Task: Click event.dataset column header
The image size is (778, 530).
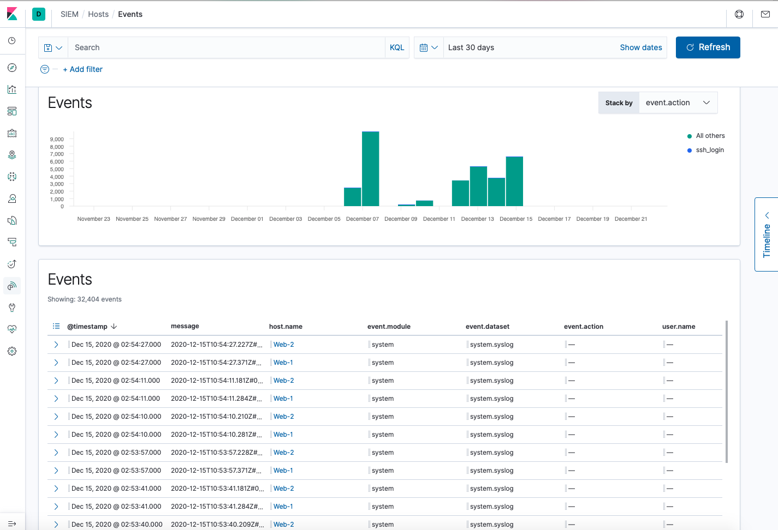Action: pyautogui.click(x=487, y=327)
